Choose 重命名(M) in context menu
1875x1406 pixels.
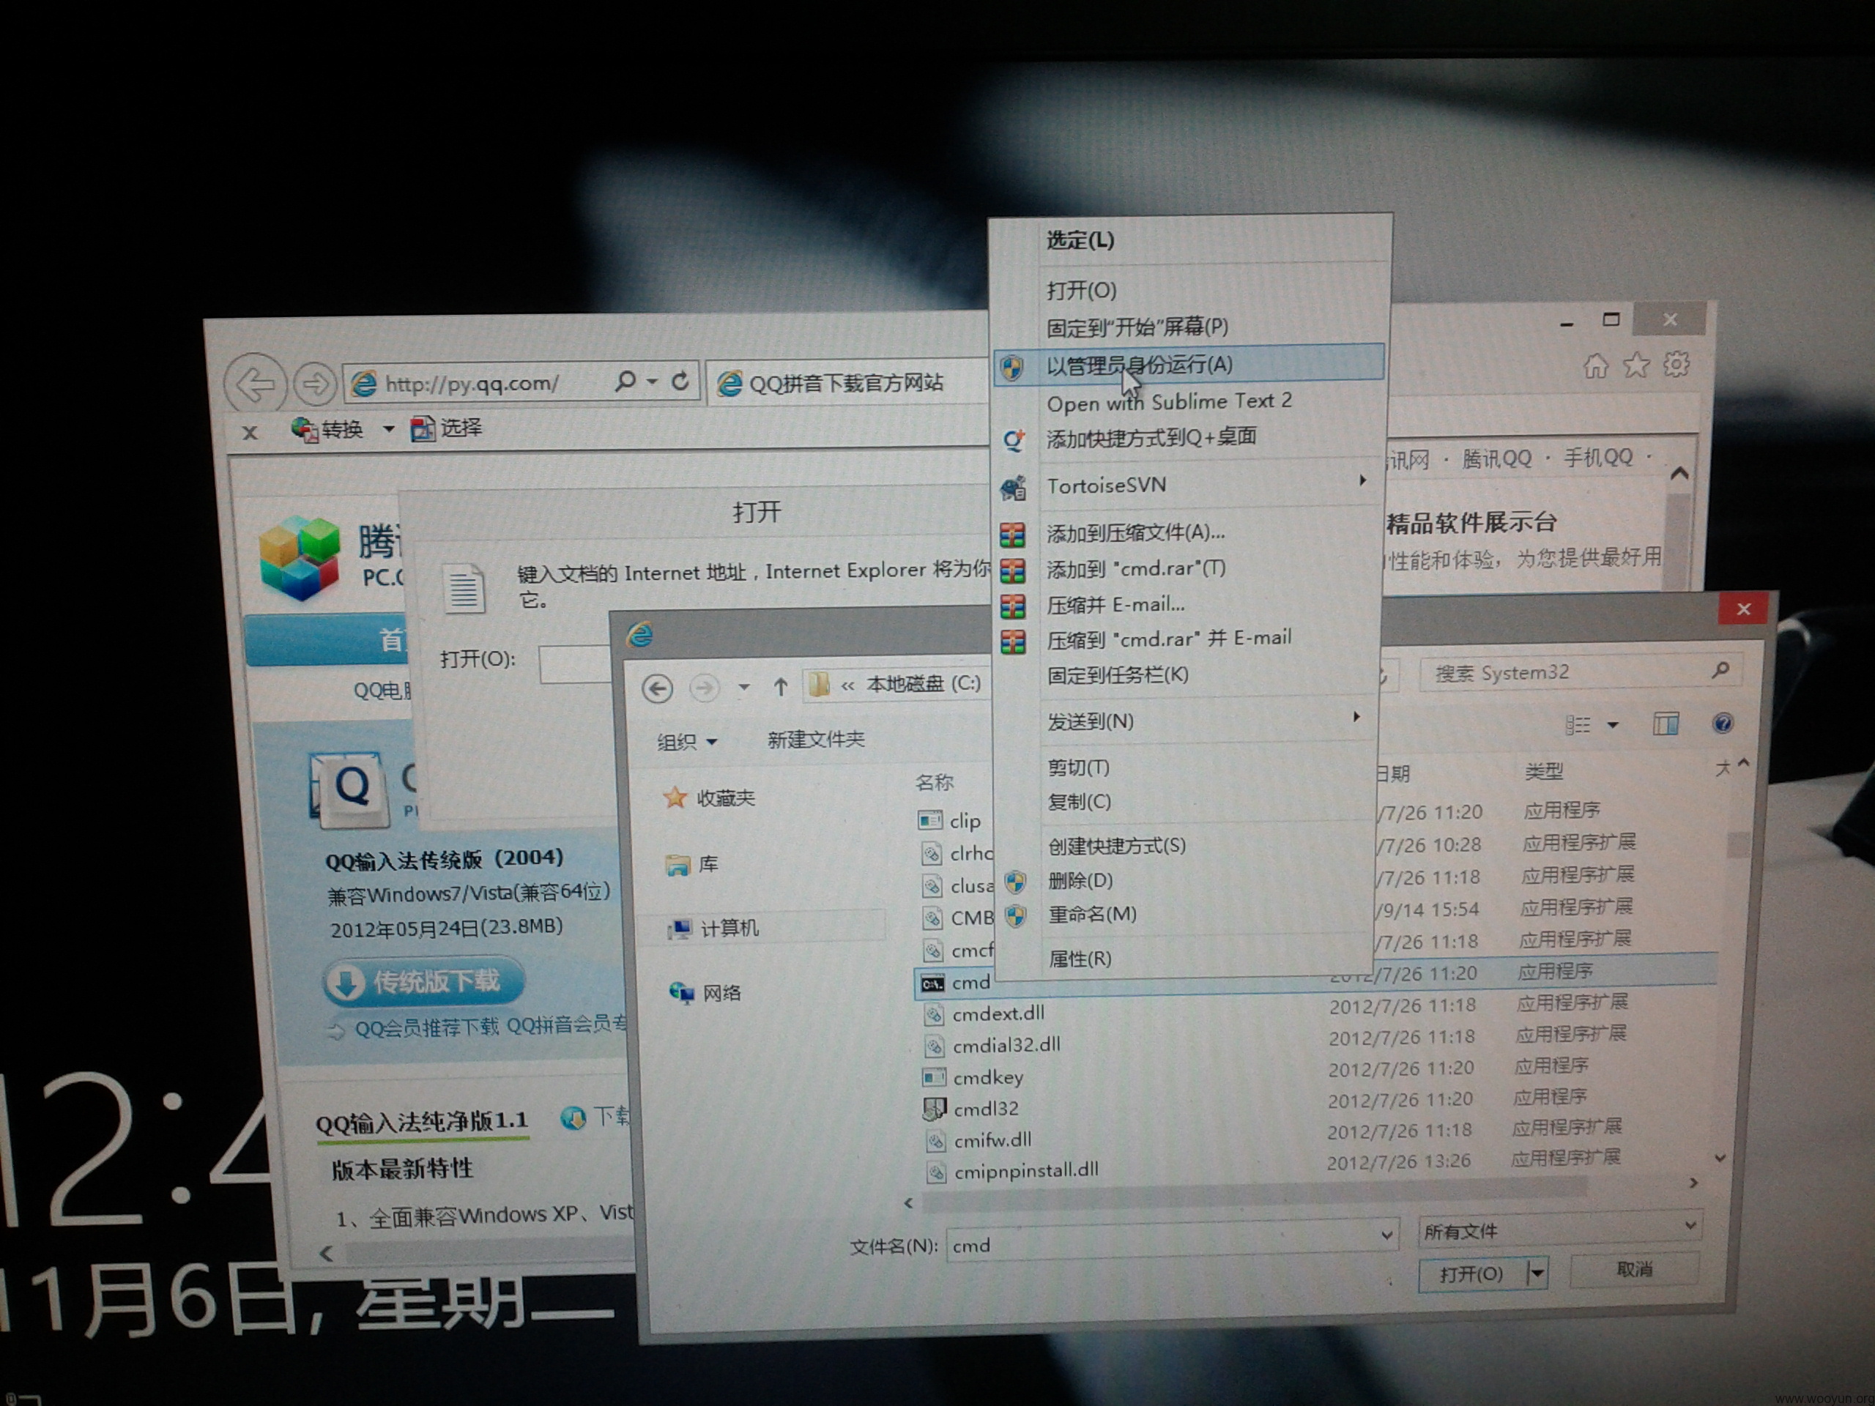click(1187, 915)
